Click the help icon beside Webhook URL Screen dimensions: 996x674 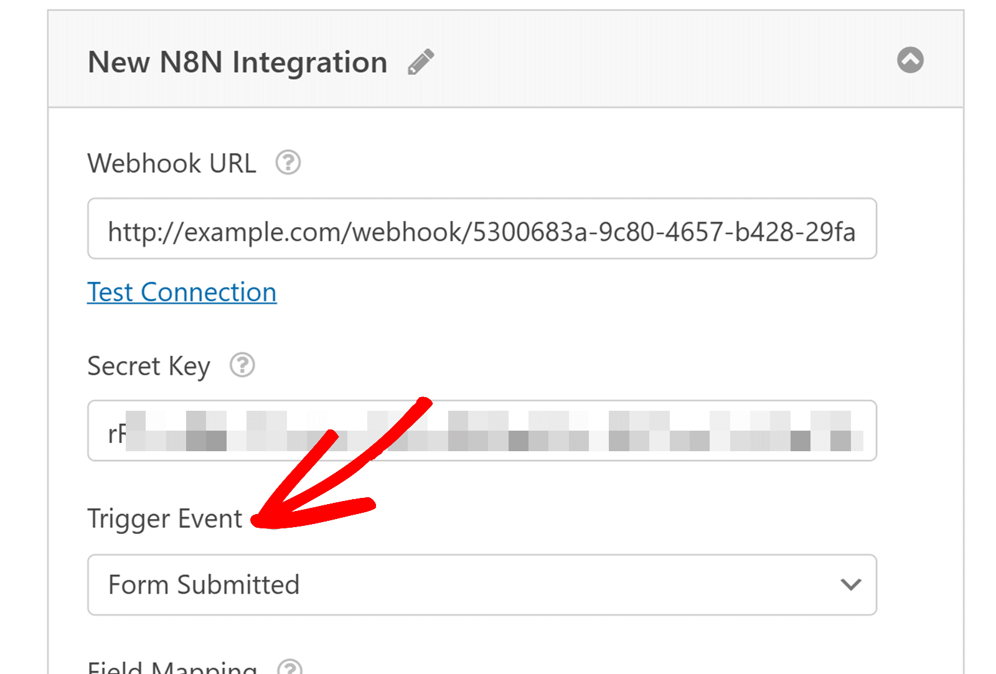[287, 162]
